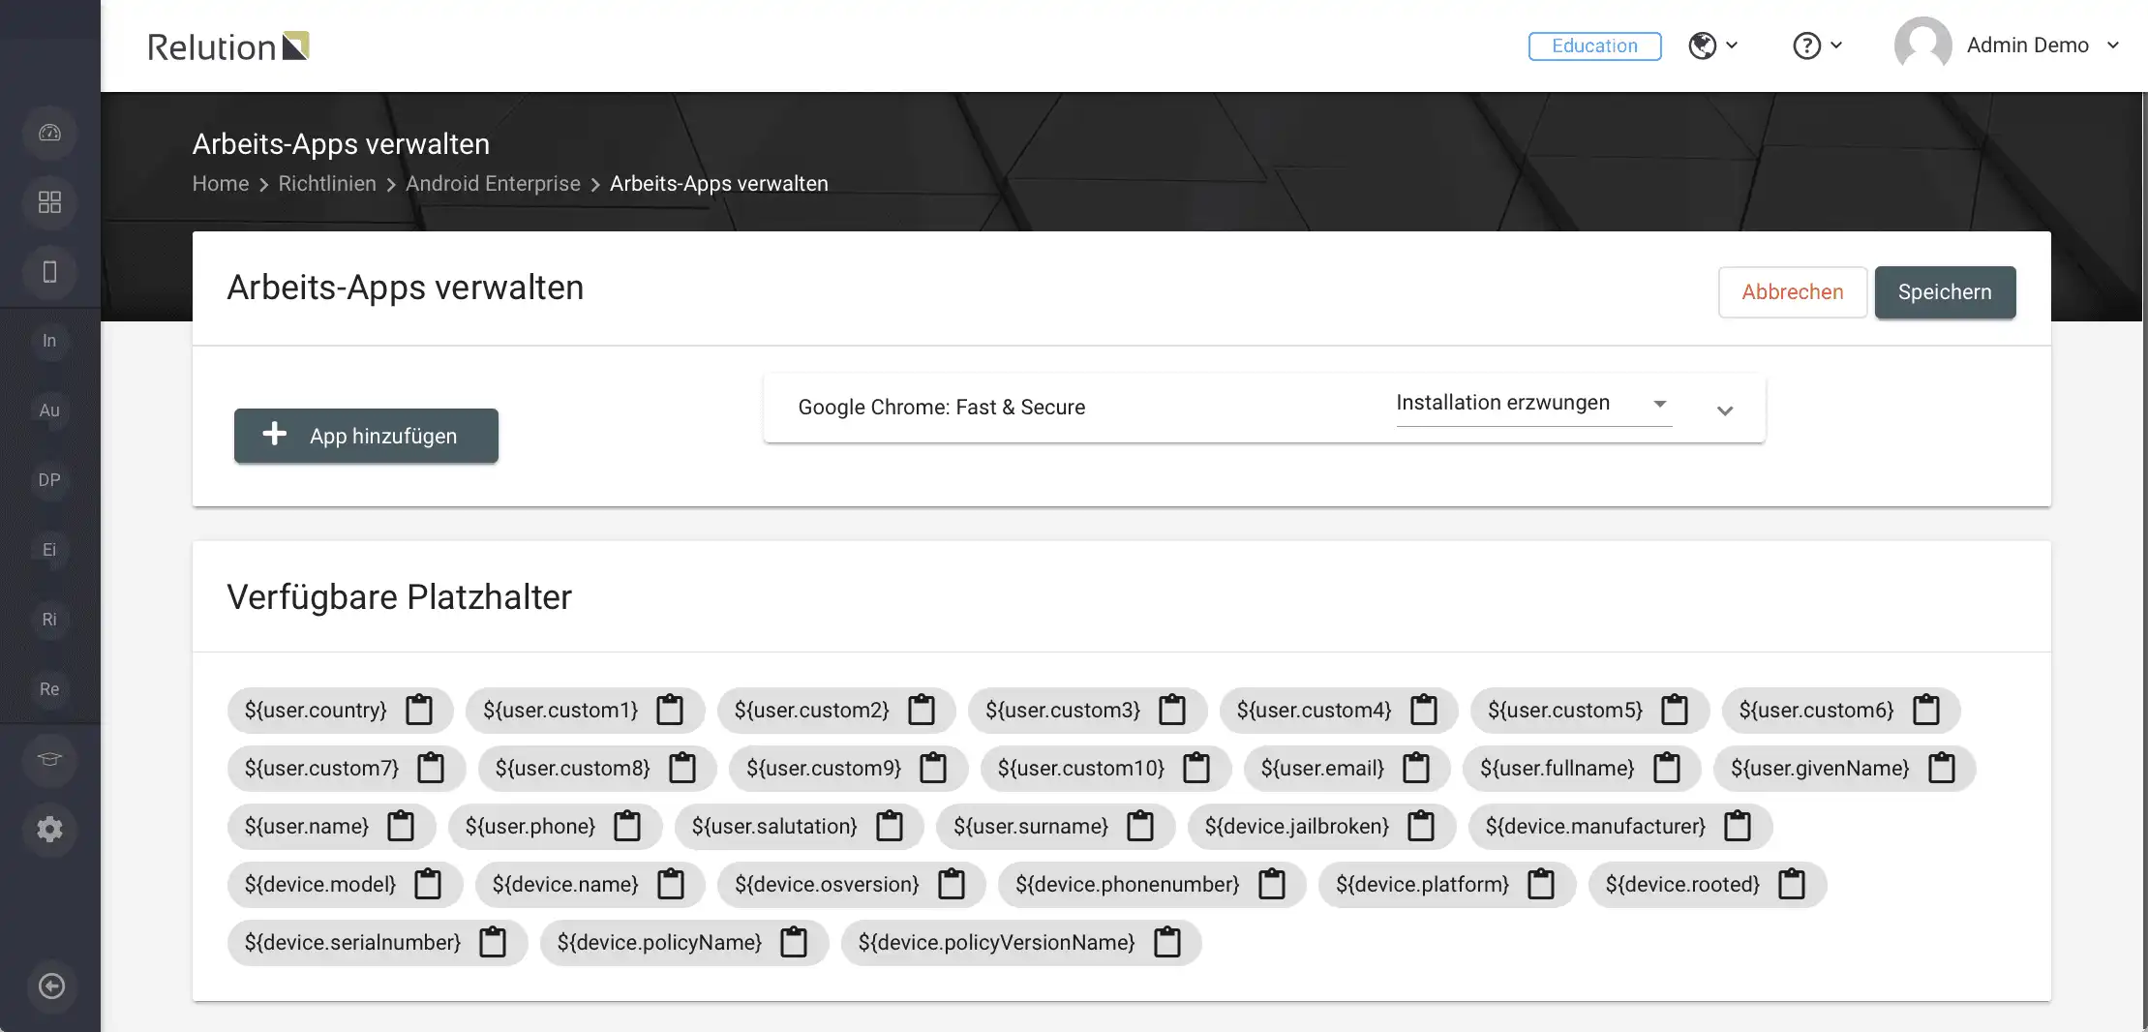Screen dimensions: 2148x1032
Task: Copy the ${device.osversion} placeholder
Action: [x=952, y=884]
